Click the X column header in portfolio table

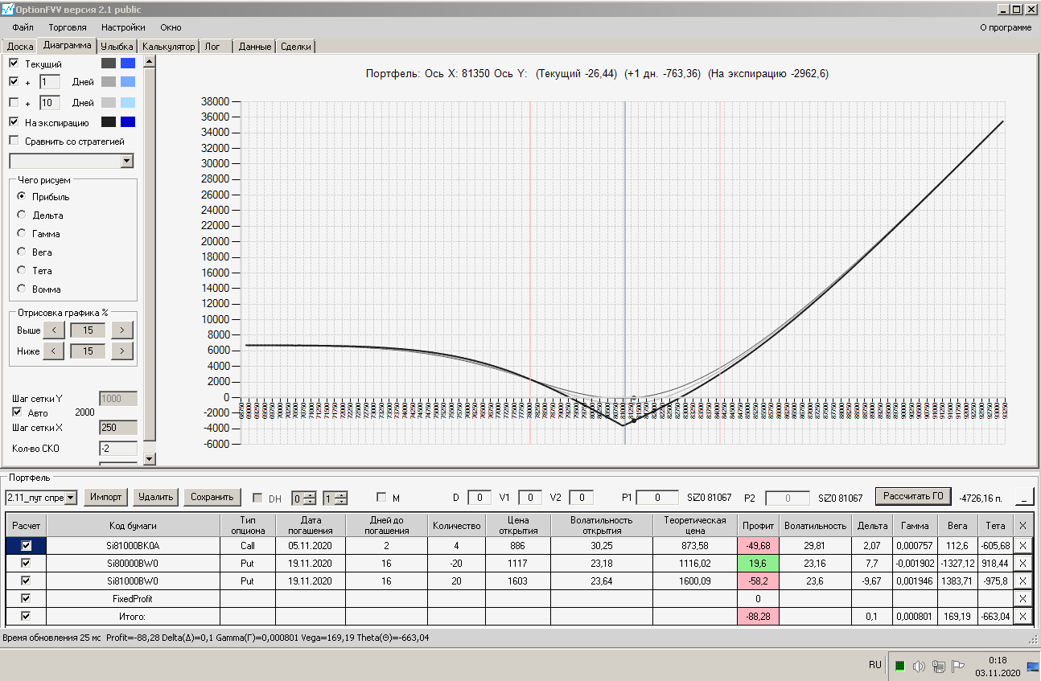[1022, 526]
